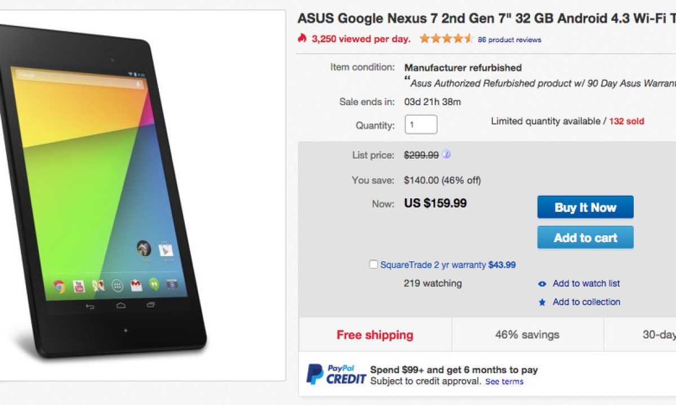
Task: Click the Add to watch list link
Action: click(x=586, y=283)
